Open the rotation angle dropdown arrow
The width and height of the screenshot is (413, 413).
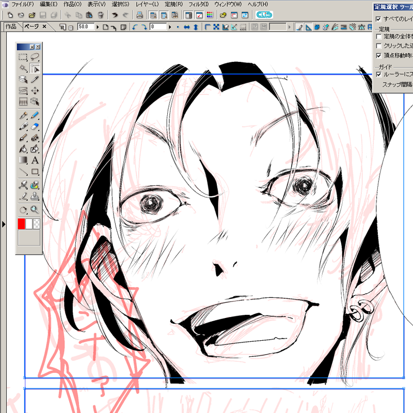coord(170,27)
